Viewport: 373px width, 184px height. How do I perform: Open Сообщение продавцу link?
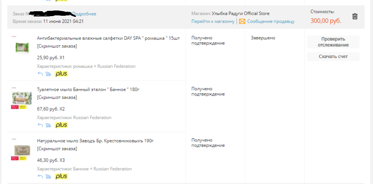tap(271, 21)
